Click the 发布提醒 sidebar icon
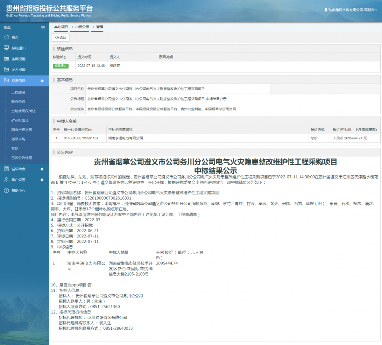The width and height of the screenshot is (382, 345). tap(6, 70)
